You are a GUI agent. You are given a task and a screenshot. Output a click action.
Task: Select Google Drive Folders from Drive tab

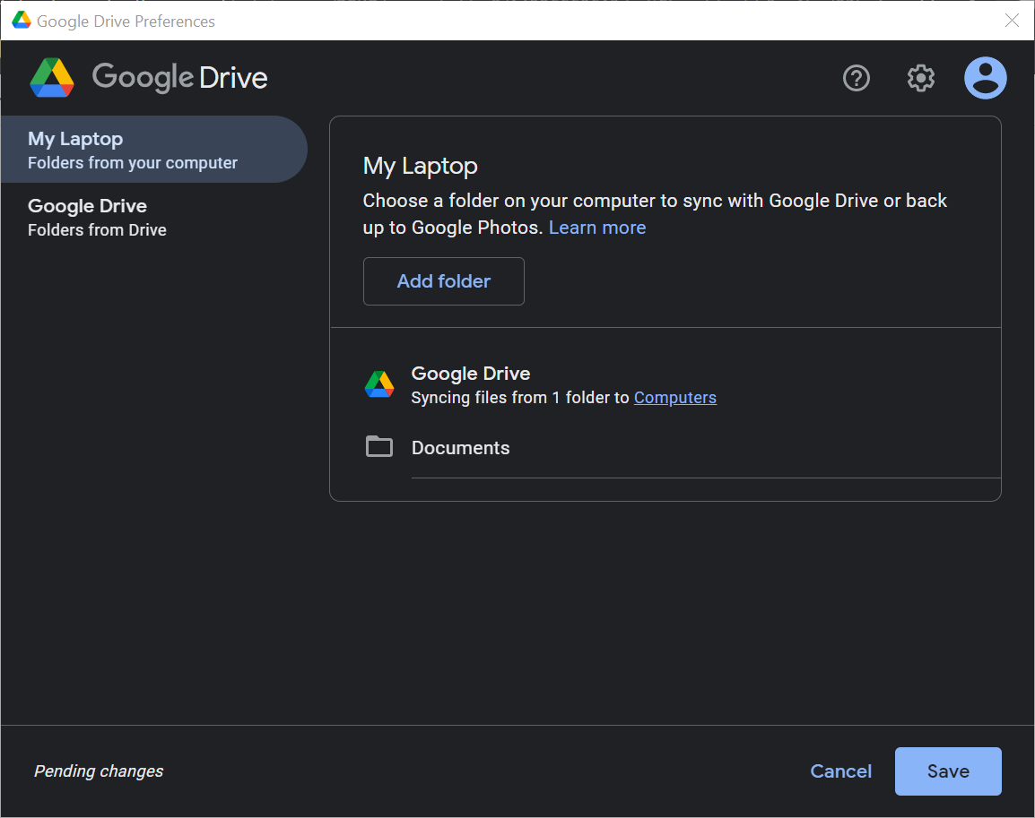pyautogui.click(x=153, y=217)
